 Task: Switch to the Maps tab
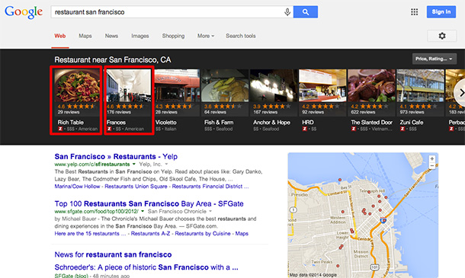[x=85, y=36]
